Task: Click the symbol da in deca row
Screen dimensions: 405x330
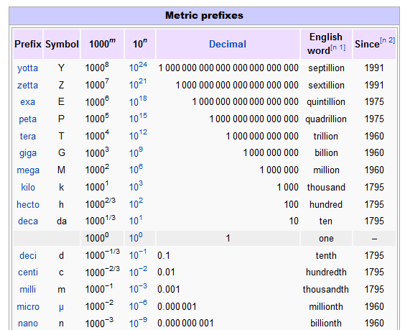Action: [62, 221]
